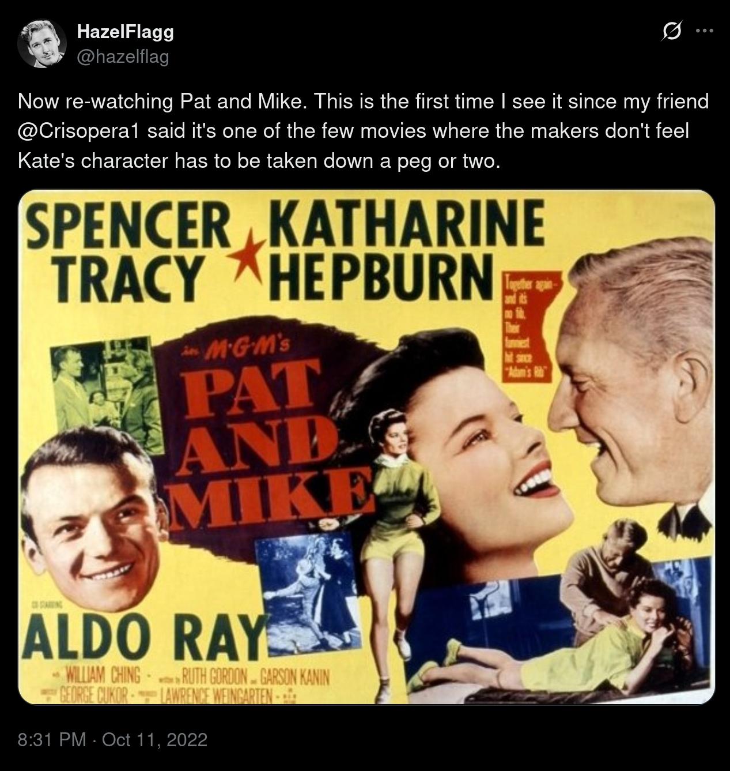Open the Pat and Mike poster image
Image resolution: width=730 pixels, height=771 pixels.
366,447
